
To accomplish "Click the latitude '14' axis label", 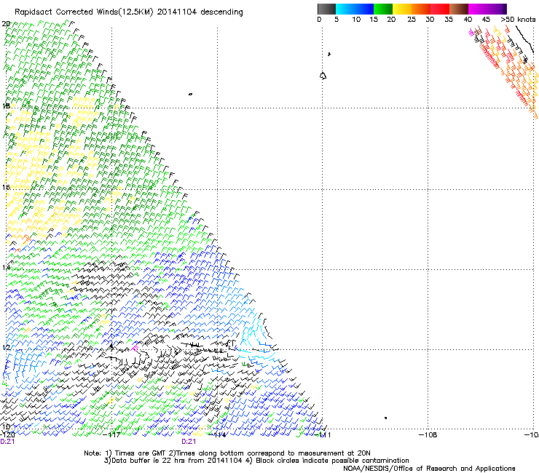I will tap(6, 267).
